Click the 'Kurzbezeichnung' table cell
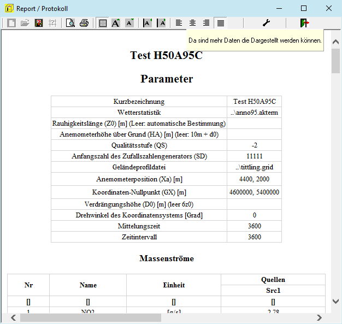The height and width of the screenshot is (324, 342). pos(139,102)
